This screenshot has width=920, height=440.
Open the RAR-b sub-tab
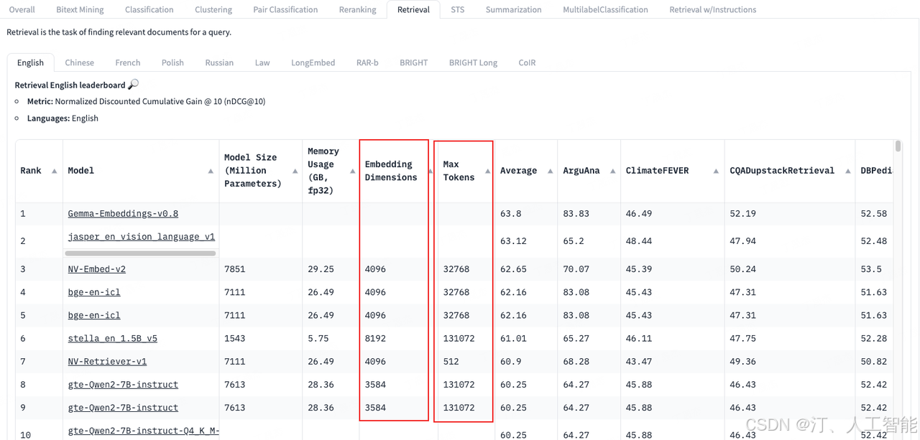367,62
